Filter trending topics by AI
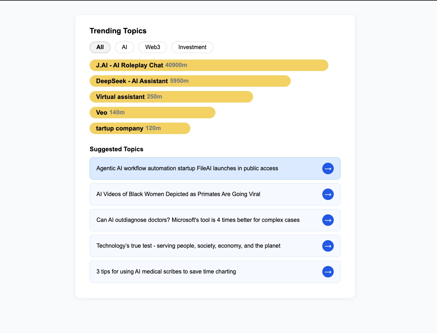The image size is (437, 333). tap(124, 47)
